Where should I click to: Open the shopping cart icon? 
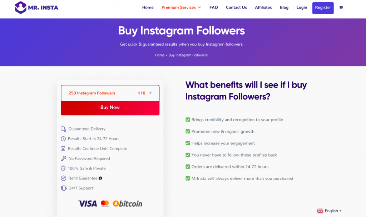(x=341, y=8)
